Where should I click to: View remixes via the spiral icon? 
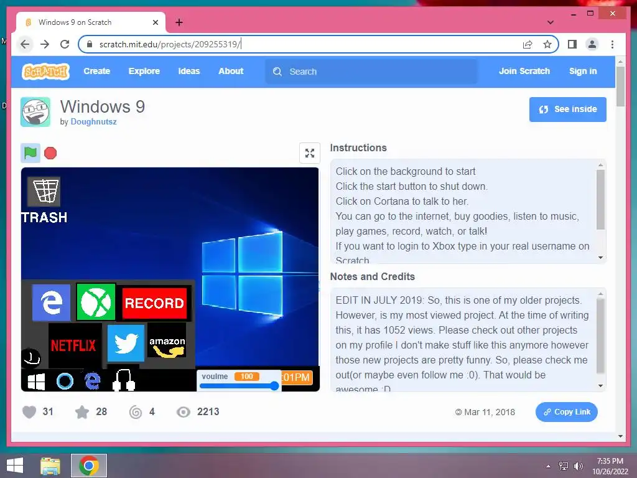pyautogui.click(x=136, y=412)
